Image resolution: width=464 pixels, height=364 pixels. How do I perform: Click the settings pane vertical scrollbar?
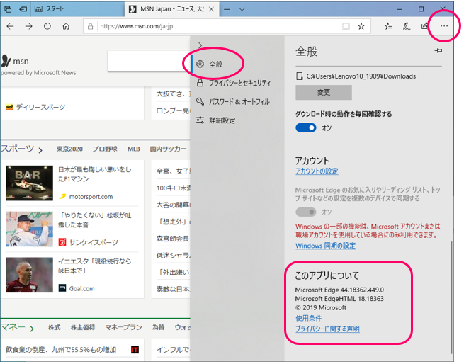[451, 297]
